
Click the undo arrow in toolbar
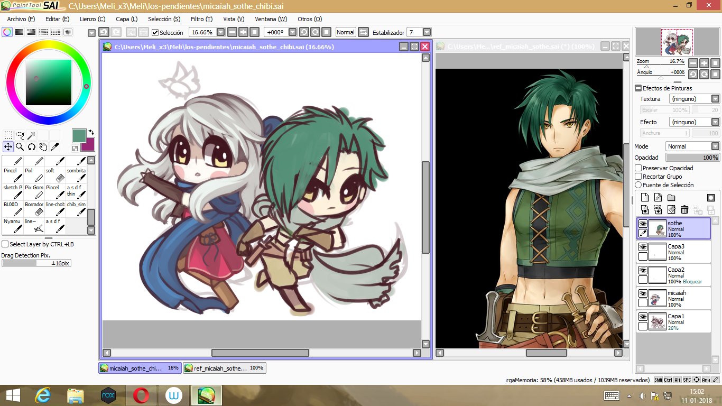tap(104, 32)
